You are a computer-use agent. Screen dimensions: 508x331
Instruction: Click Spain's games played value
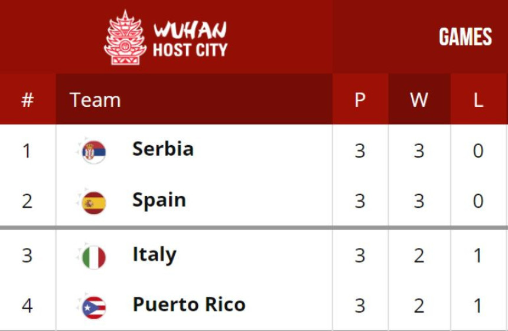360,201
